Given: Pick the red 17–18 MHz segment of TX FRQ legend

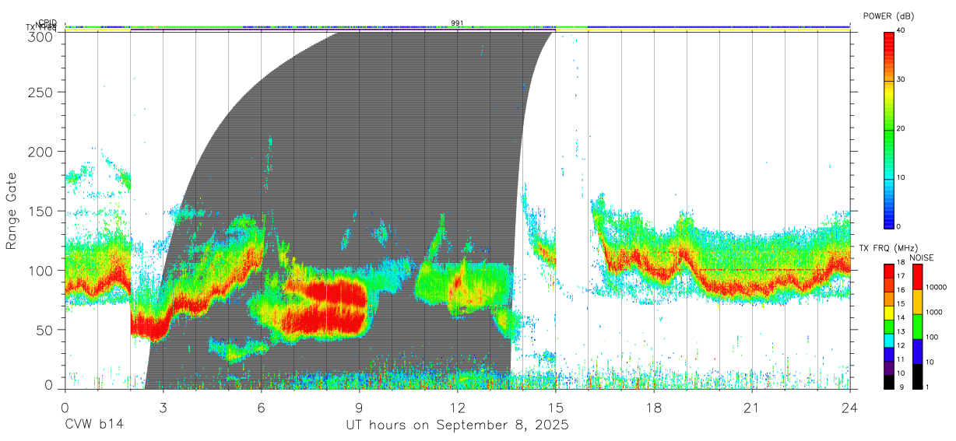Looking at the screenshot, I should tap(889, 271).
